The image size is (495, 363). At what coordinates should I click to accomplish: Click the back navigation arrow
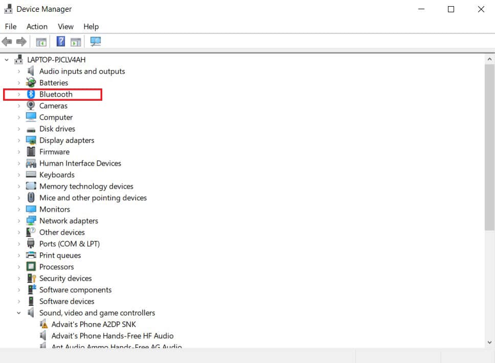pyautogui.click(x=7, y=41)
